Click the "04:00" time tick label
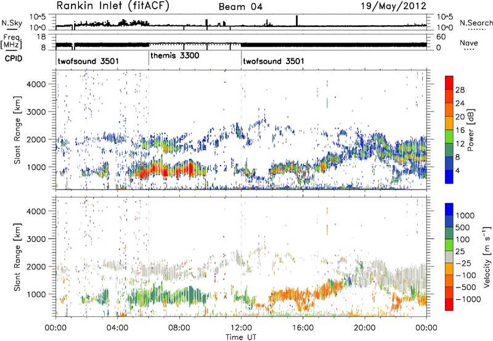The image size is (493, 341). 118,328
